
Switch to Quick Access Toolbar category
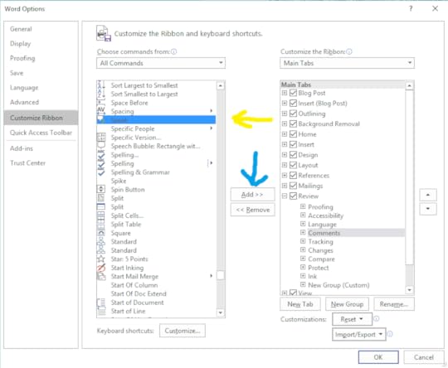[41, 133]
